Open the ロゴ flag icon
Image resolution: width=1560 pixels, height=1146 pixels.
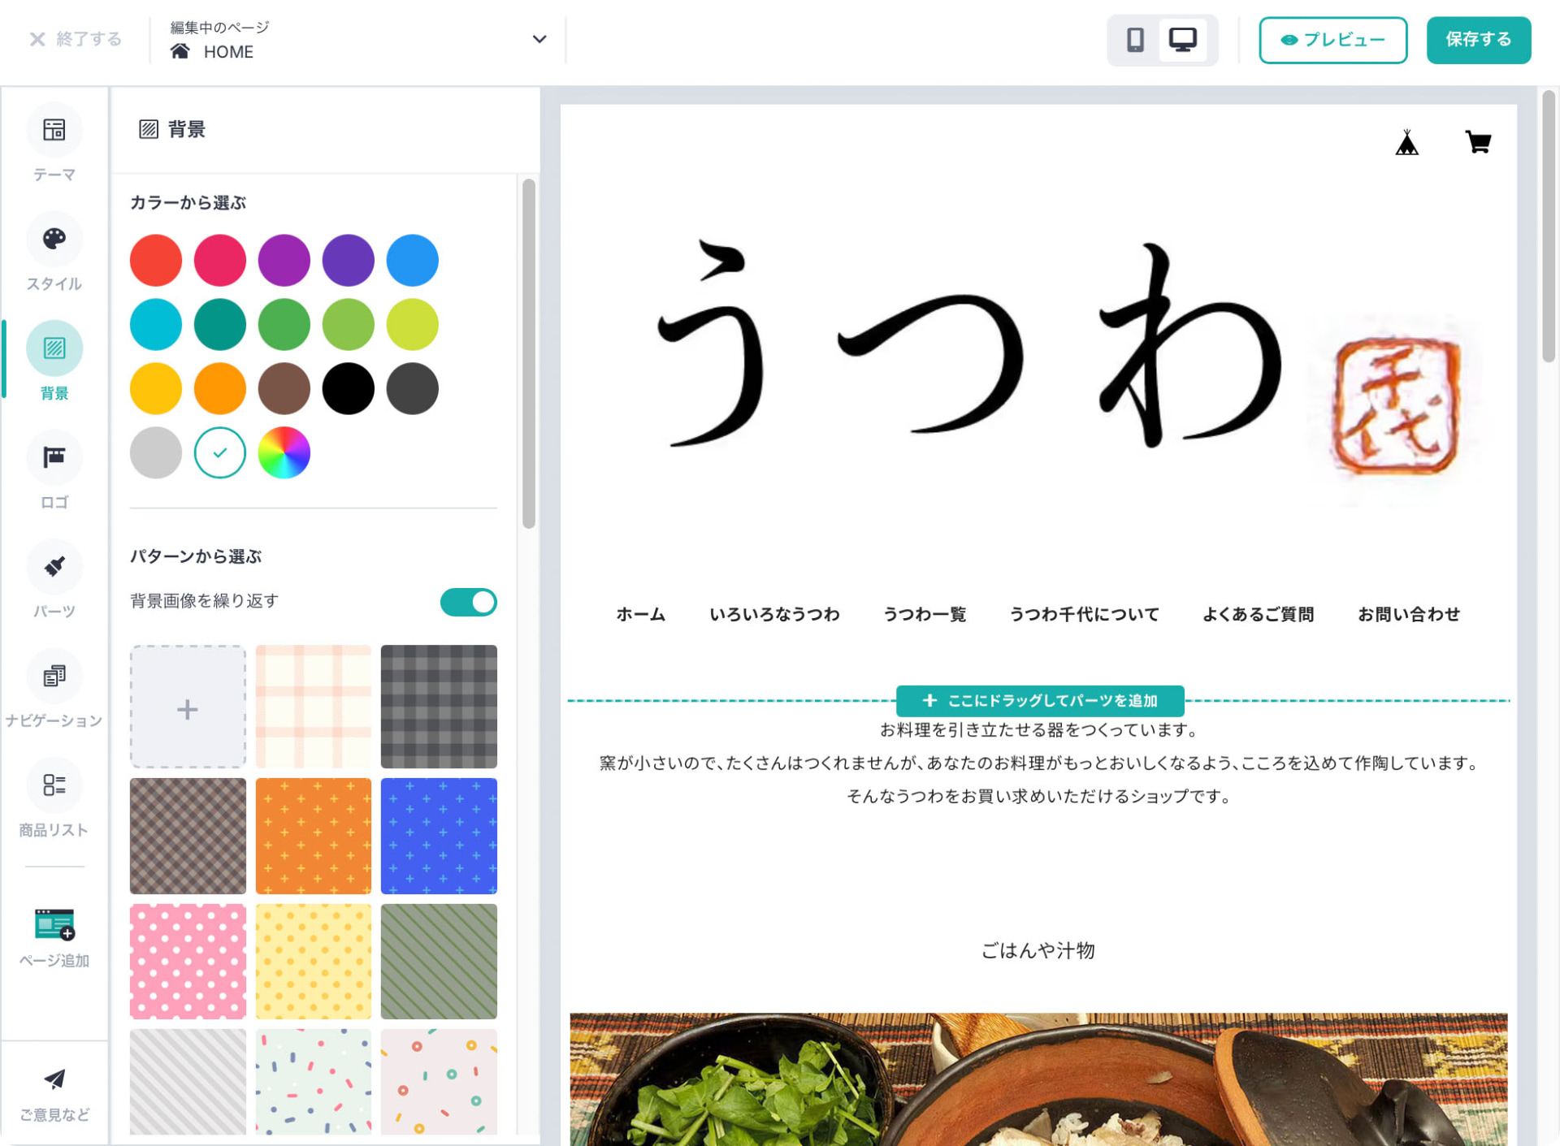(x=54, y=458)
